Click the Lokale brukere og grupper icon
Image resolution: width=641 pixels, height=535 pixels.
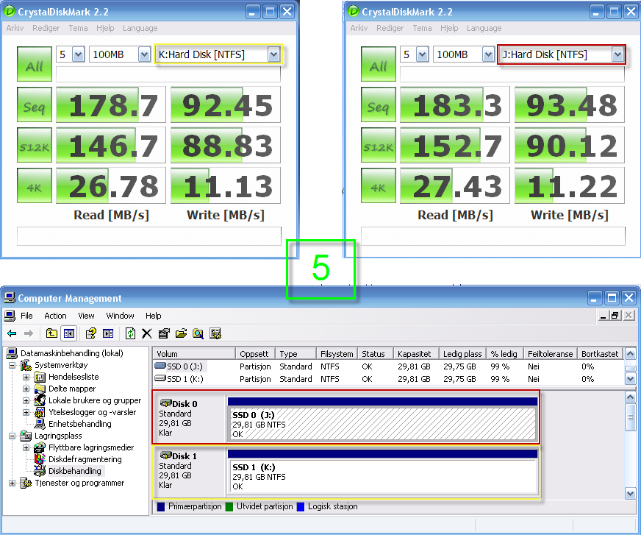click(40, 400)
